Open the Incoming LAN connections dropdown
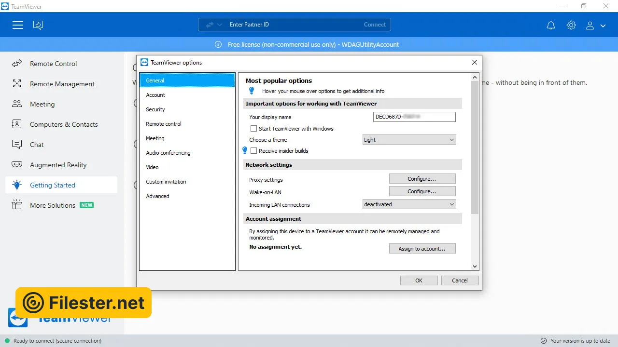The image size is (618, 347). pos(409,204)
